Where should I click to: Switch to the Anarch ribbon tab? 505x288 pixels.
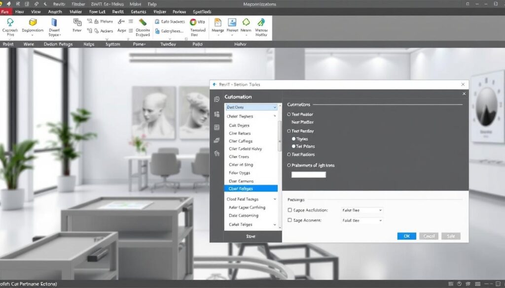pos(55,12)
